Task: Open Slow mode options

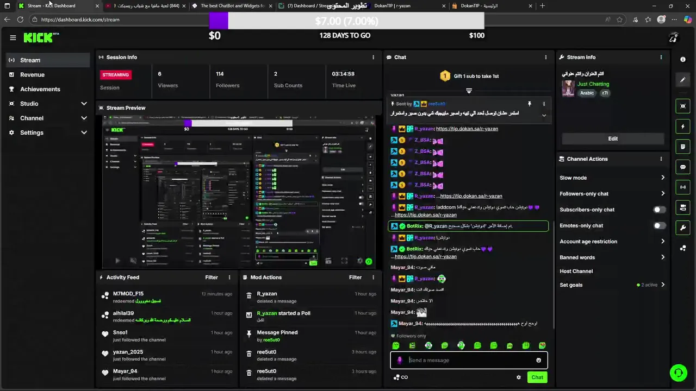Action: point(612,178)
